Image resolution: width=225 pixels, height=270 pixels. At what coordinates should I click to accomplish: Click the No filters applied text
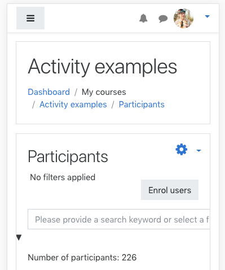[63, 177]
